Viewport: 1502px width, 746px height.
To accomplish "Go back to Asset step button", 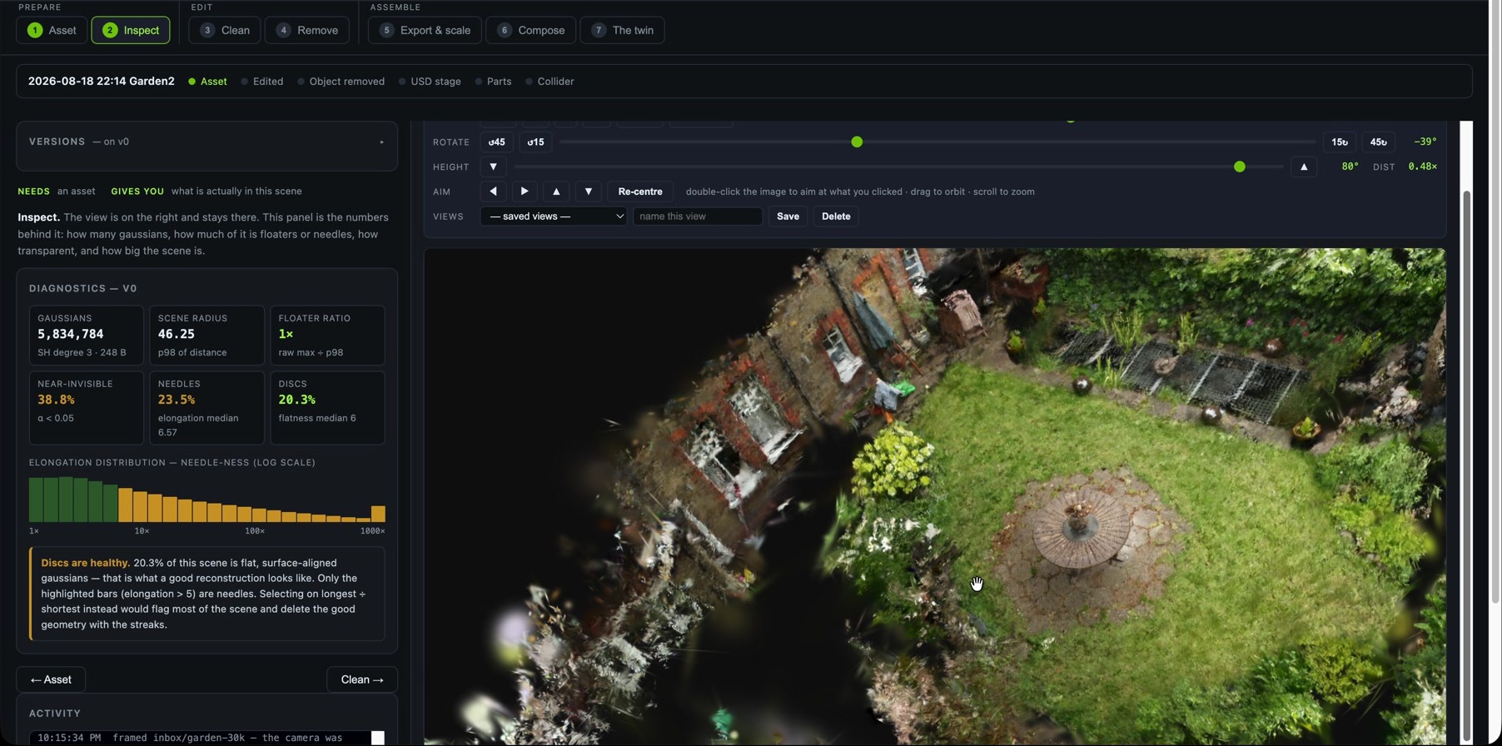I will click(x=51, y=679).
